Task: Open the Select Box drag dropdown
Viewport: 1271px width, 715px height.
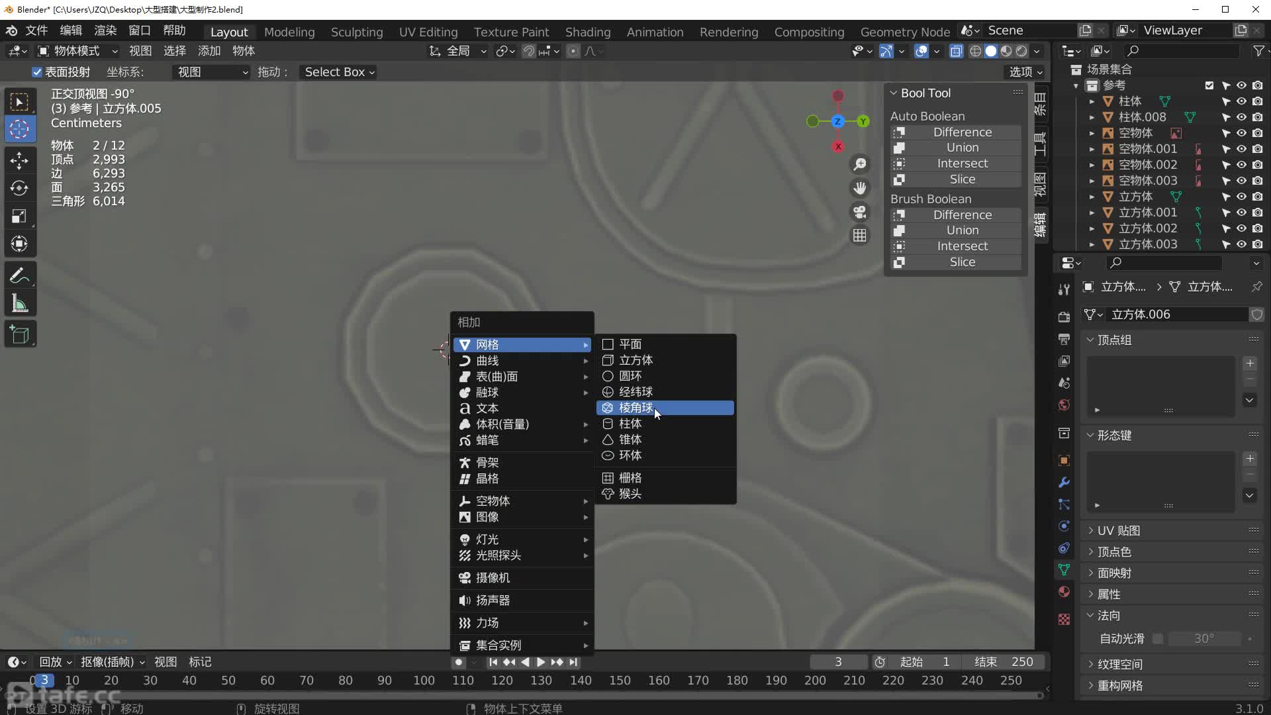Action: [x=339, y=72]
